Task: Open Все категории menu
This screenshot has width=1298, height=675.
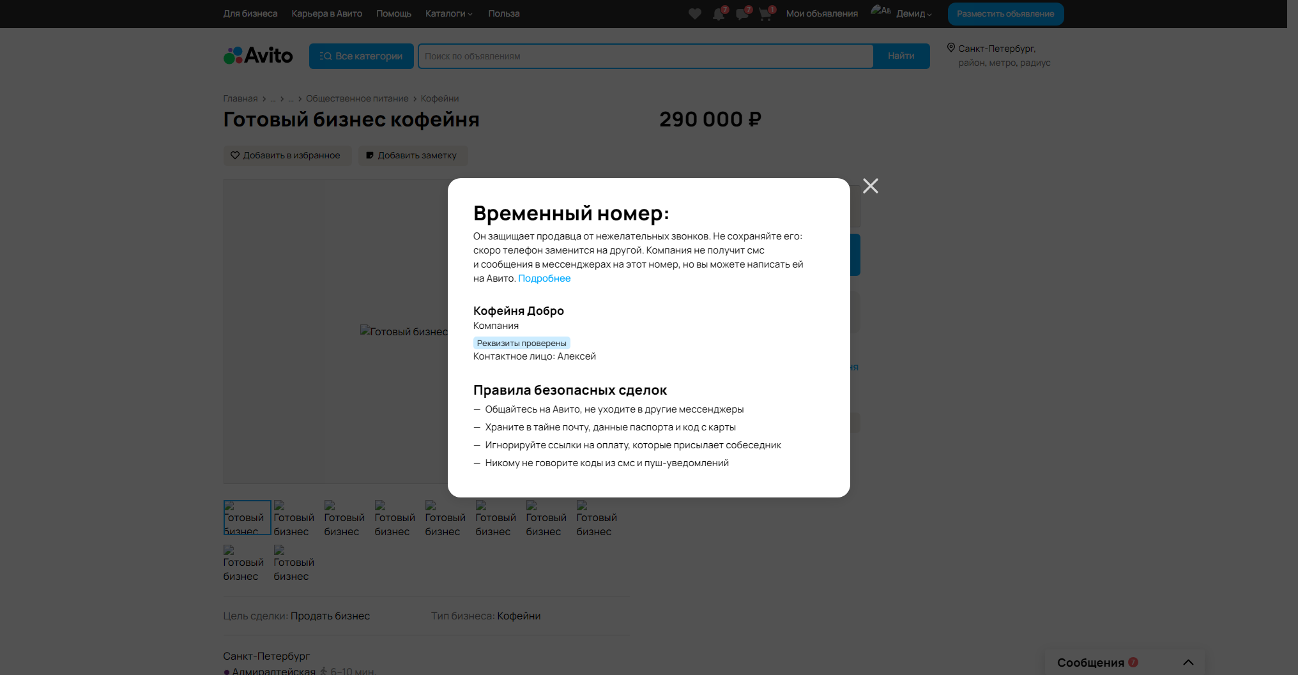Action: coord(362,56)
